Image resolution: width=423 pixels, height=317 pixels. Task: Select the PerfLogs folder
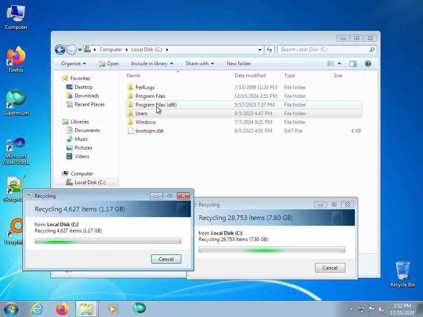244,88
